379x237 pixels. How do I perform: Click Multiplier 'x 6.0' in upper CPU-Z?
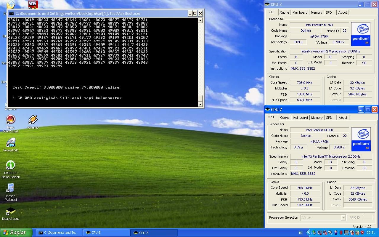305,88
